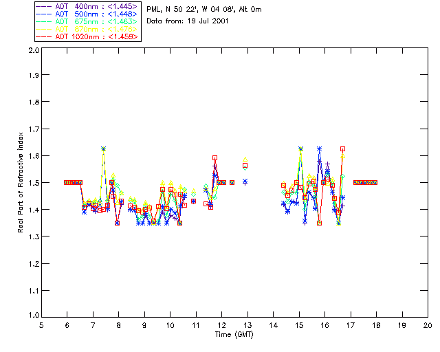Click the site header text beginning 'PML, N 50 22''
The height and width of the screenshot is (352, 440).
coord(204,10)
